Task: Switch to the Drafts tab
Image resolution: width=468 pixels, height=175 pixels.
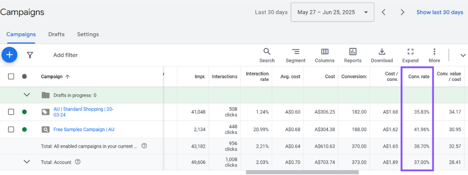Action: pos(57,34)
